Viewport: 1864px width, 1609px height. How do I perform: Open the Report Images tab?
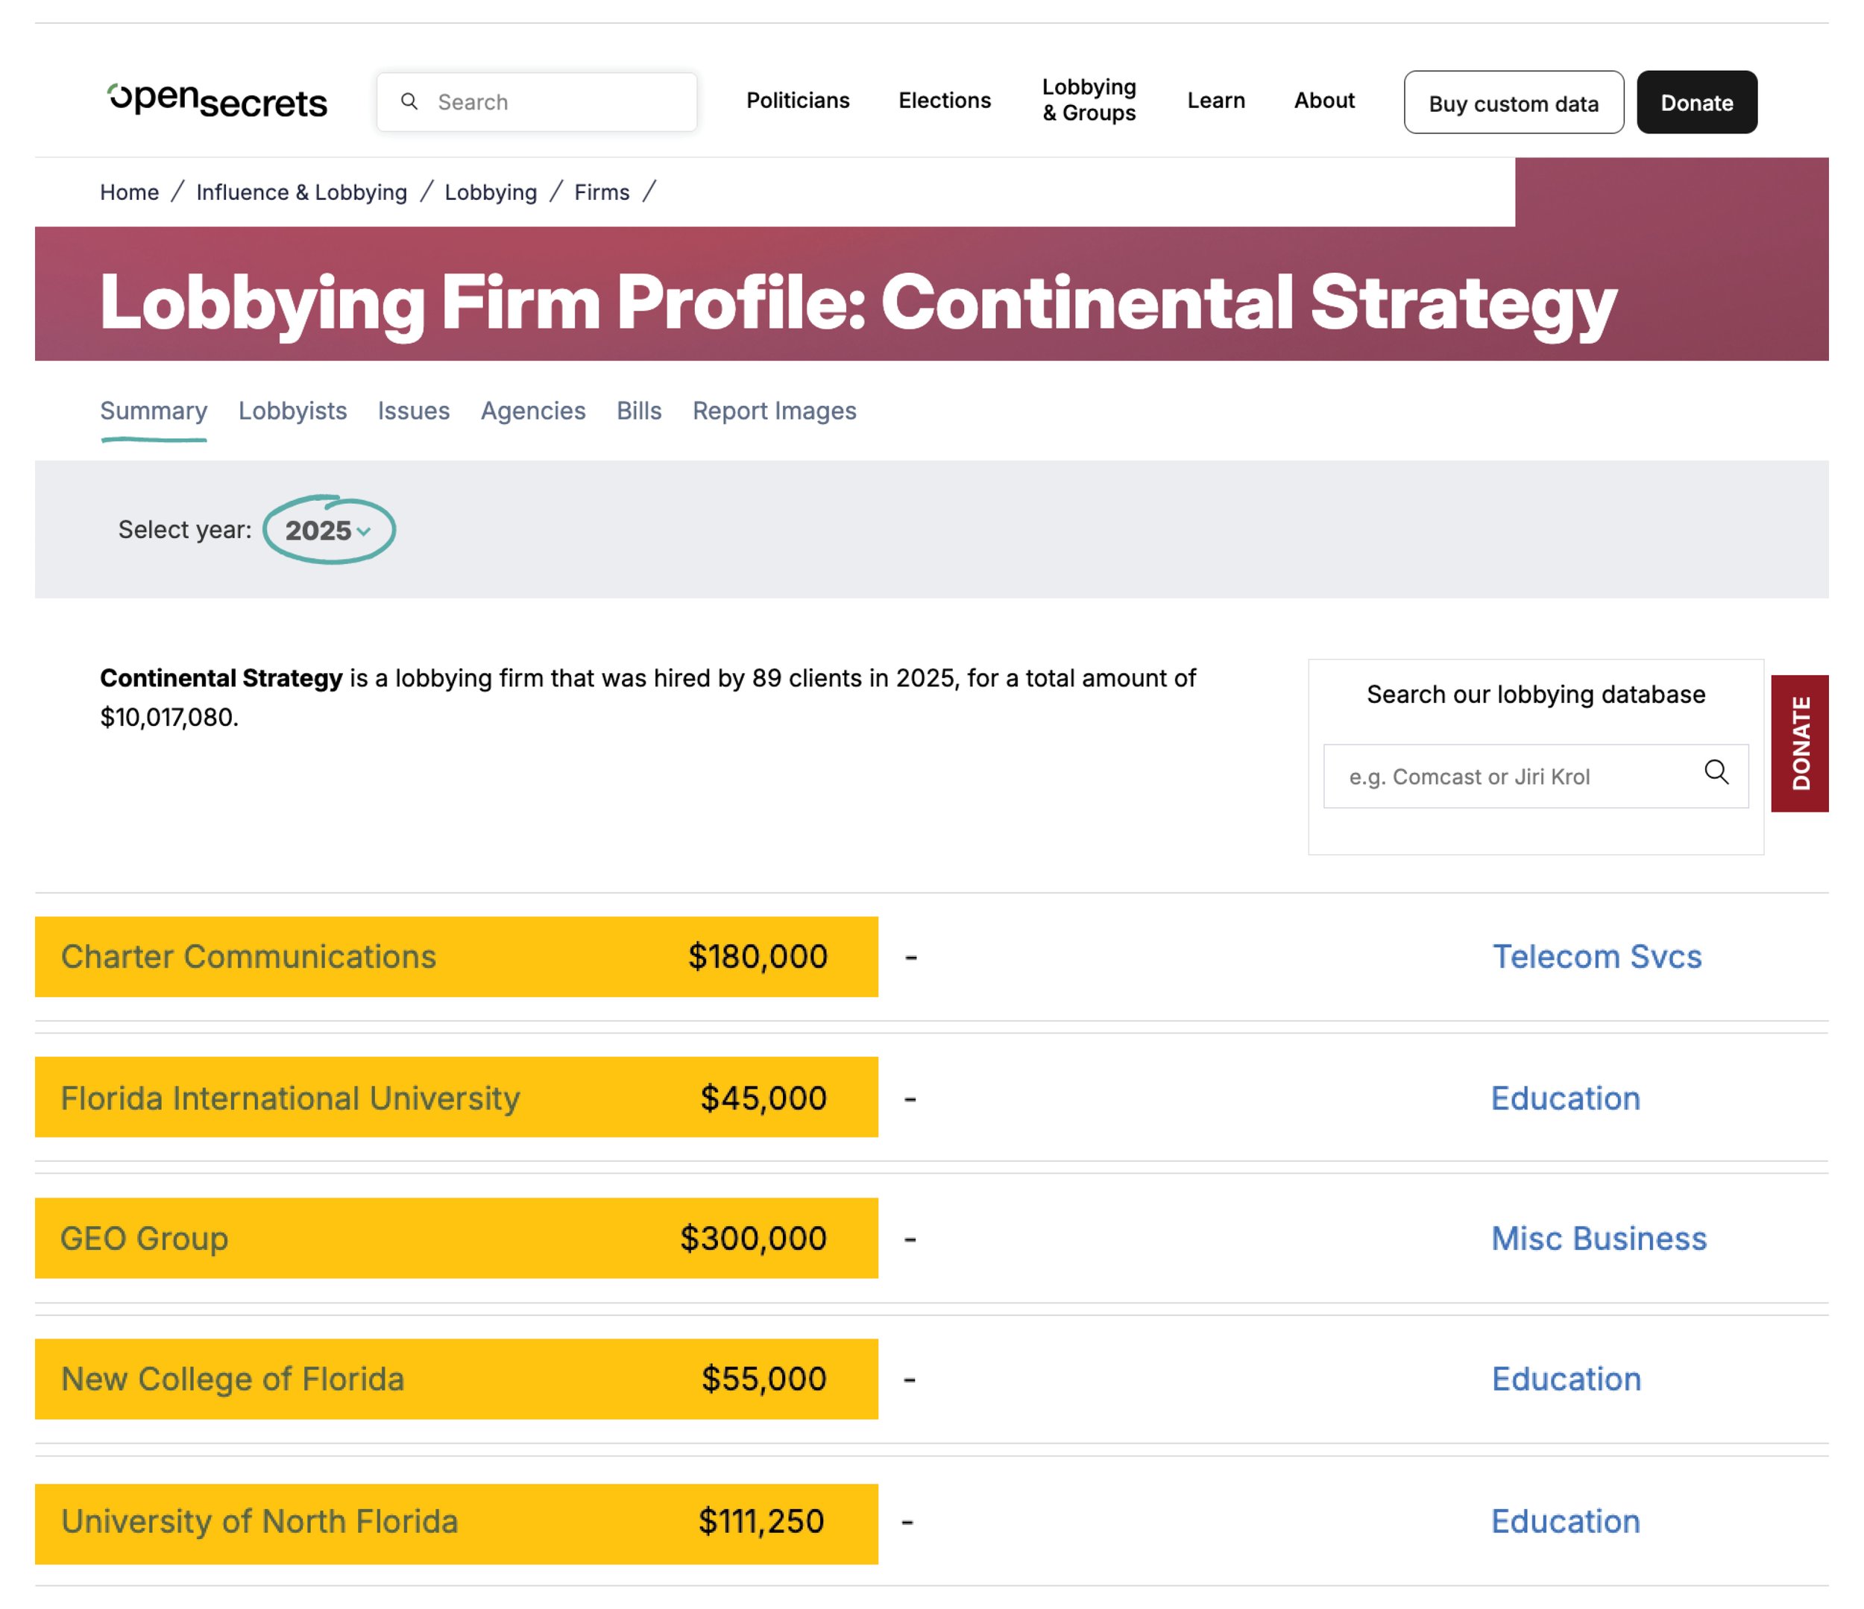coord(774,411)
